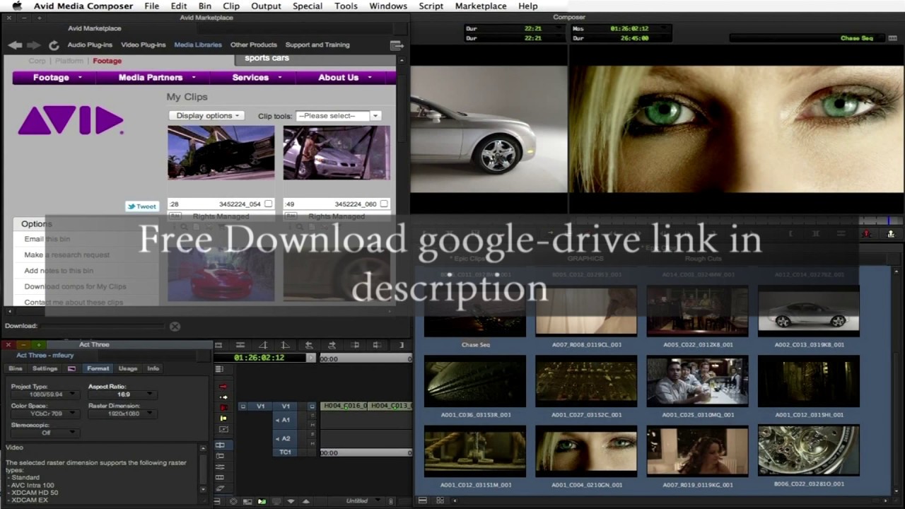Open the Color Space dropdown showing YCbCr 709
The image size is (905, 509).
coord(44,414)
